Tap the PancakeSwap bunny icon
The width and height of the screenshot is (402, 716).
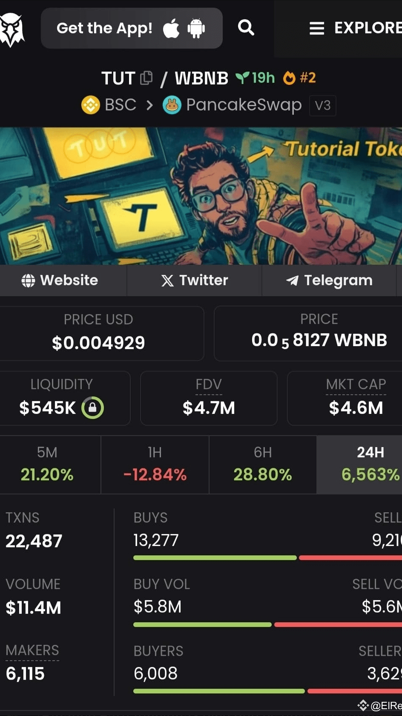coord(172,105)
